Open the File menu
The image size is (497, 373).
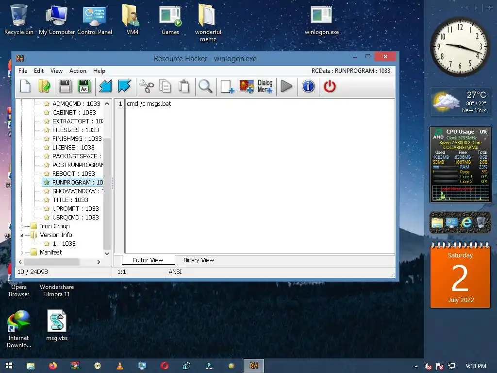tap(23, 71)
